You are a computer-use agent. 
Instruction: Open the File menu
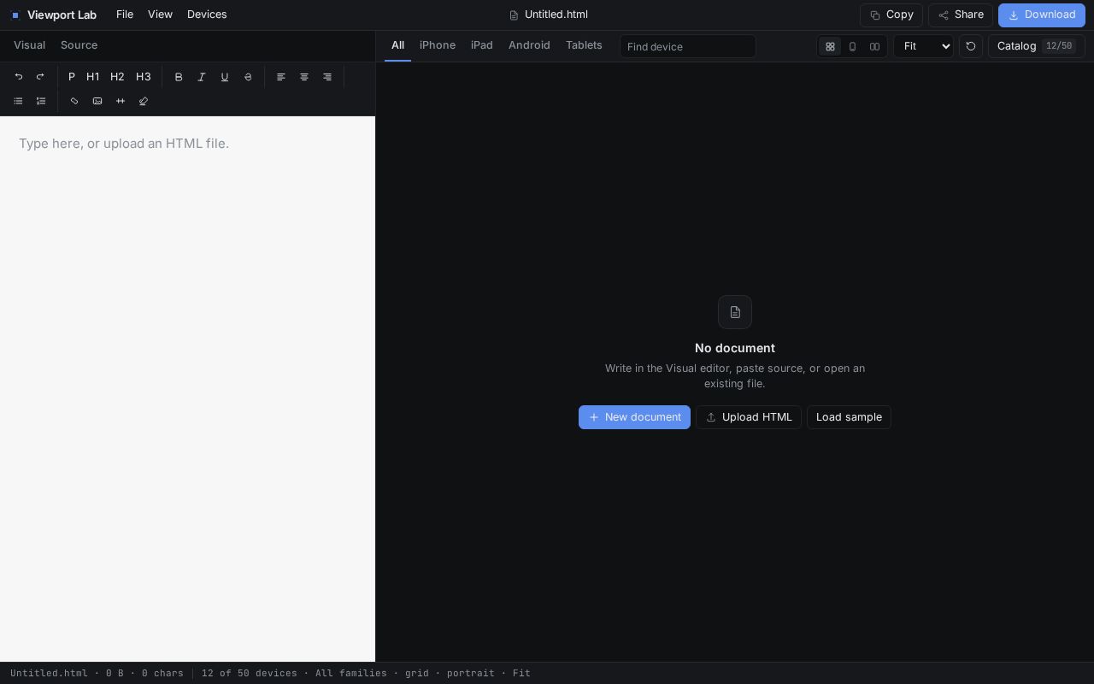[125, 15]
